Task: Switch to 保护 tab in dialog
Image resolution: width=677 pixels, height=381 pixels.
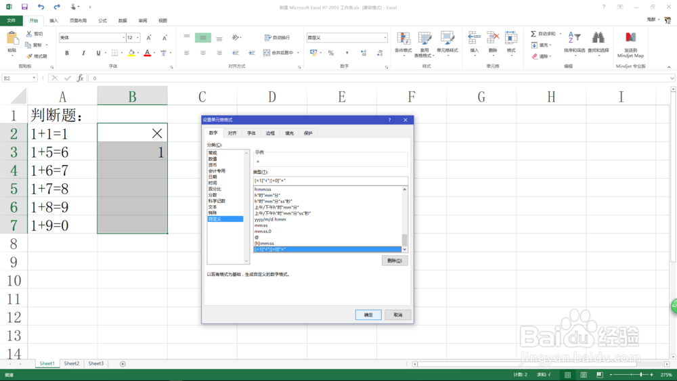Action: click(308, 133)
